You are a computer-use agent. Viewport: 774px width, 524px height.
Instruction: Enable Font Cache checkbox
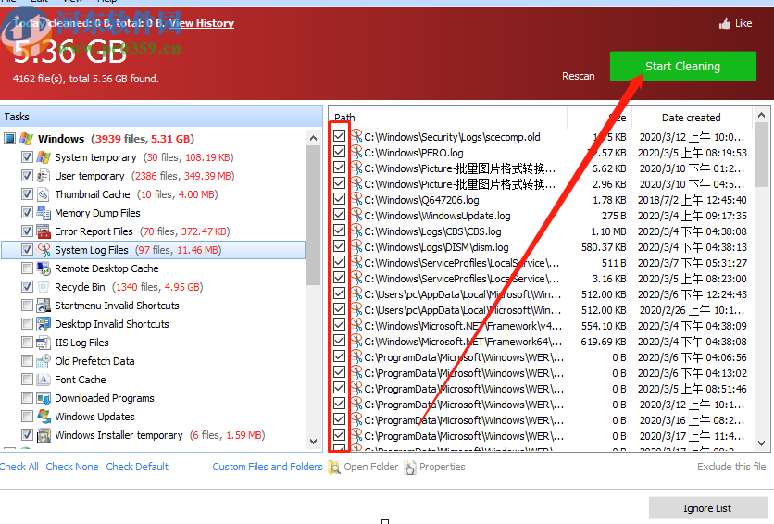27,380
